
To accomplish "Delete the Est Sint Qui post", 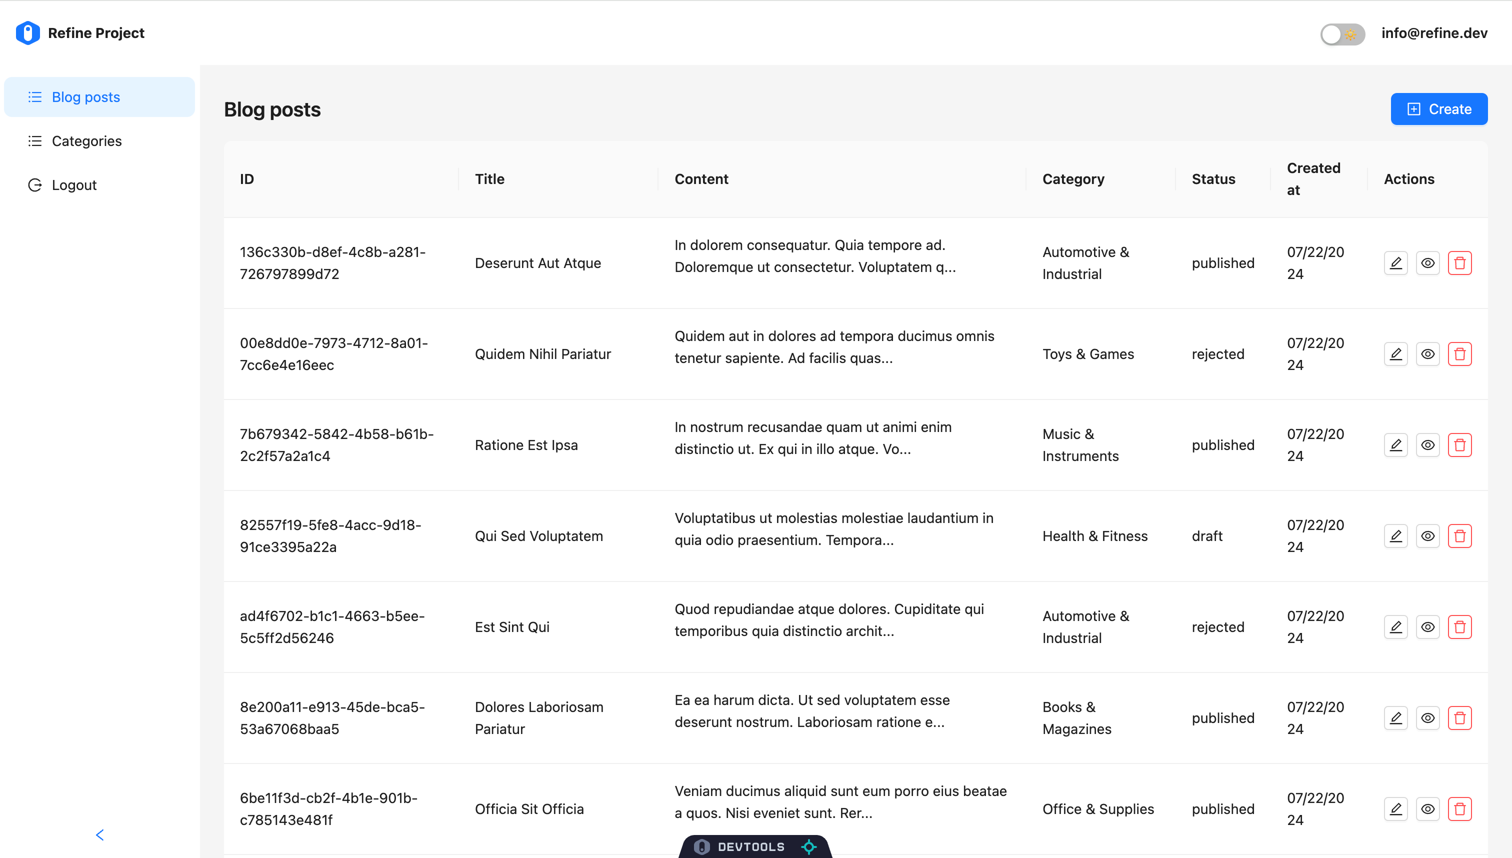I will [x=1459, y=627].
